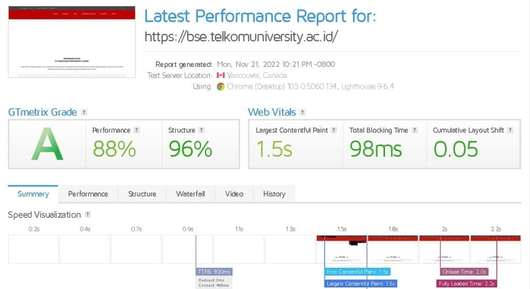This screenshot has height=289, width=530.
Task: Click the Speed Visualization help icon
Action: [87, 214]
